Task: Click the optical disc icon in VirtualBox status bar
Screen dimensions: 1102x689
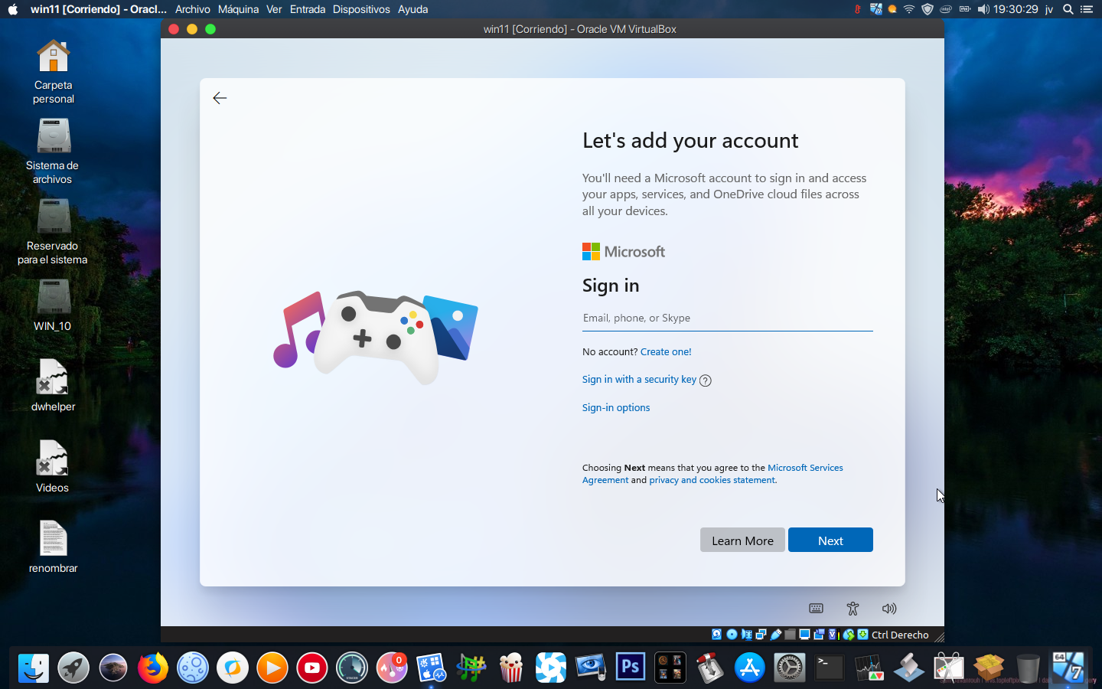Action: pos(732,635)
